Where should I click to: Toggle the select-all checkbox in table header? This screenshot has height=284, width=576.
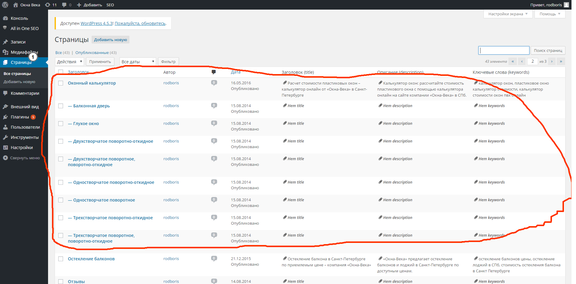tap(61, 72)
